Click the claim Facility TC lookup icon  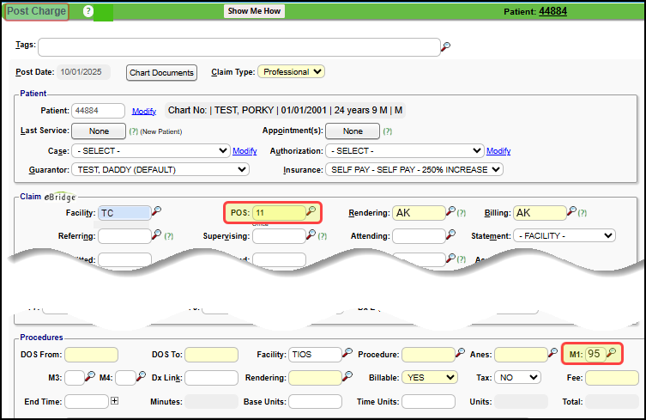tap(156, 211)
